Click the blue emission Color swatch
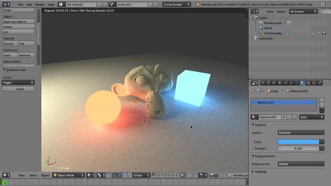This screenshot has height=186, width=331. (x=298, y=142)
